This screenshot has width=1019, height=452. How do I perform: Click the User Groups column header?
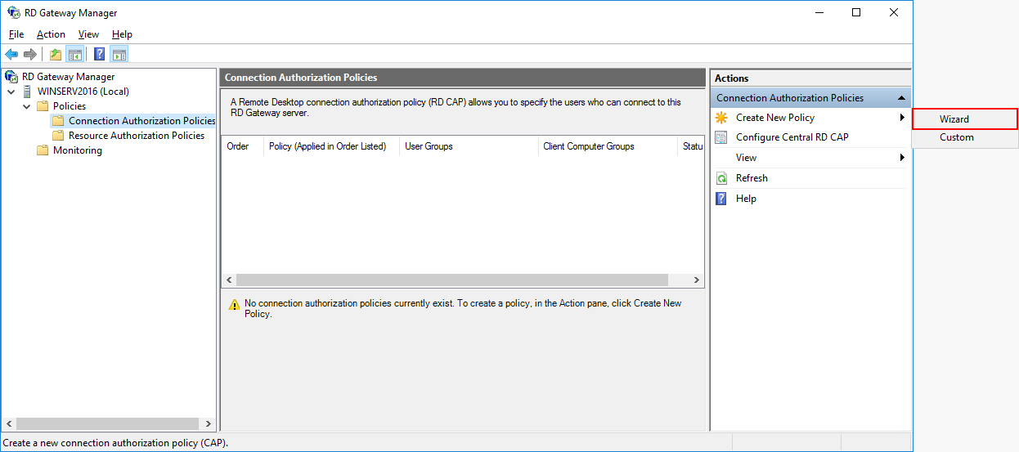429,146
